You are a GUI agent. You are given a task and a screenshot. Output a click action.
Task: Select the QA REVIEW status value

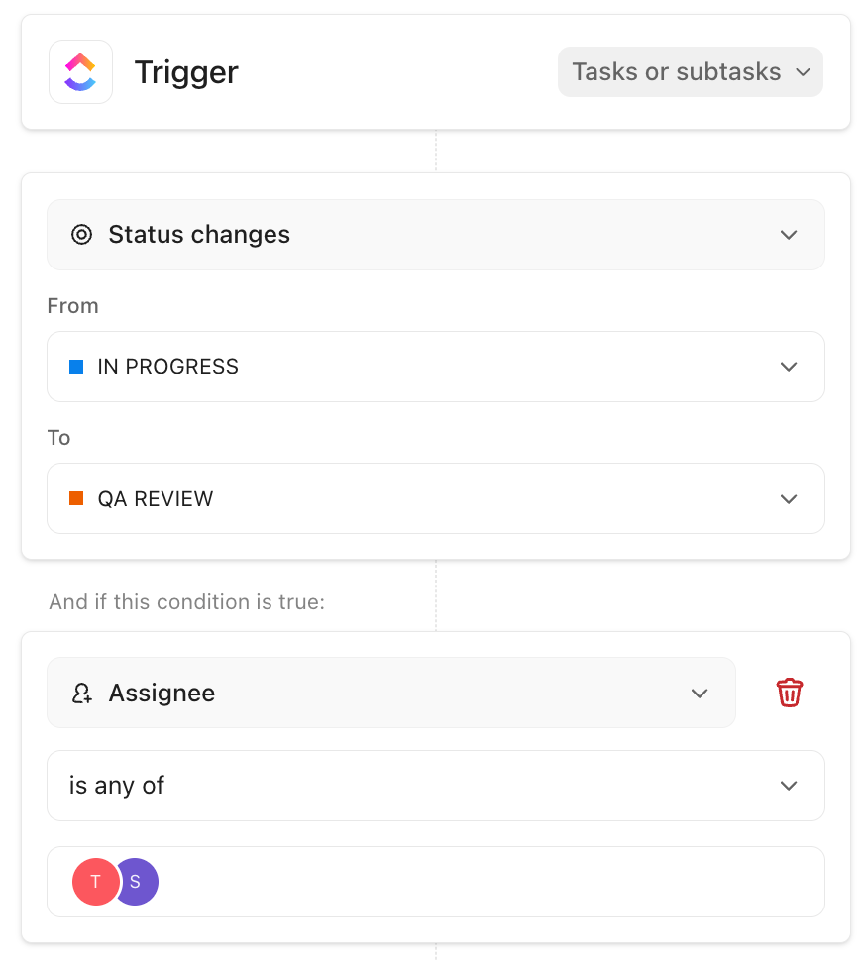click(x=436, y=498)
